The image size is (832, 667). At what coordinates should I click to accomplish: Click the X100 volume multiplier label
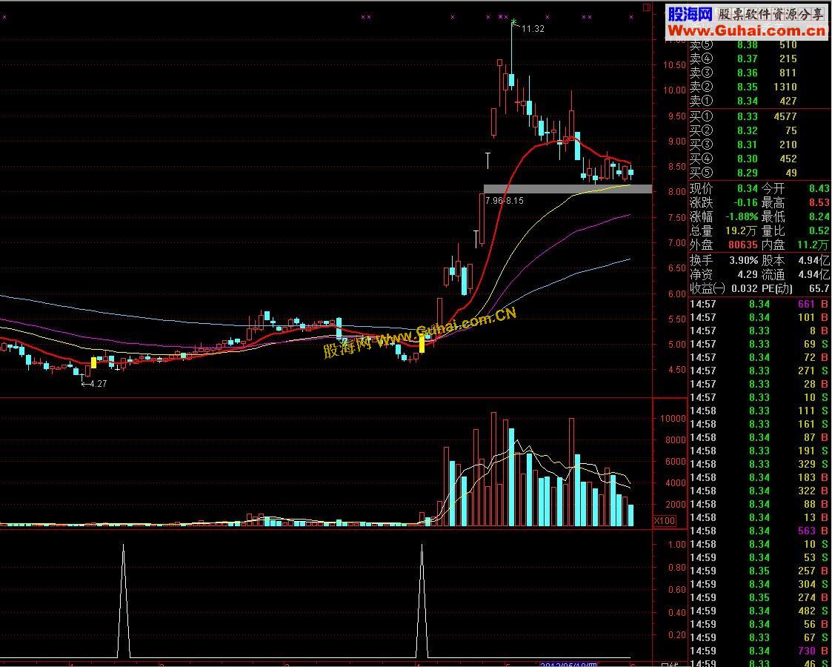point(665,521)
